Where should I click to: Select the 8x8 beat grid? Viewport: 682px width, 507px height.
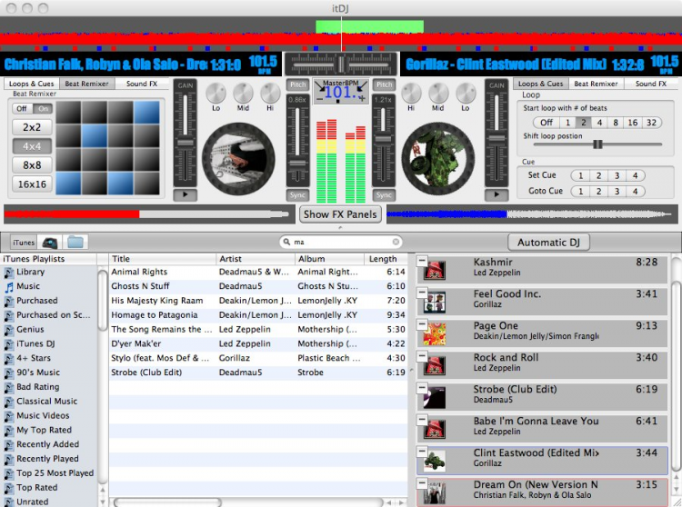coord(32,165)
